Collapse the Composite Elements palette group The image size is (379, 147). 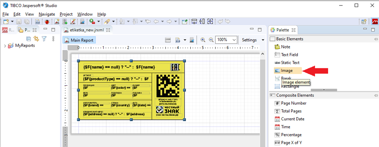click(x=376, y=95)
